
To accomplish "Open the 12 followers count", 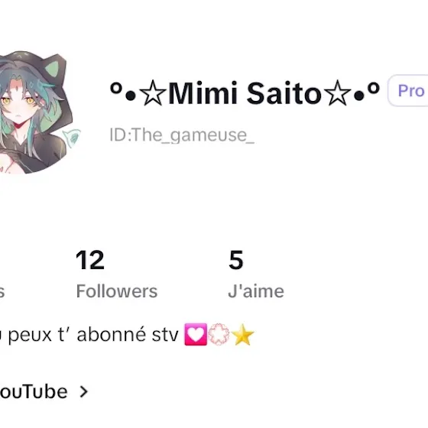I will tap(90, 260).
